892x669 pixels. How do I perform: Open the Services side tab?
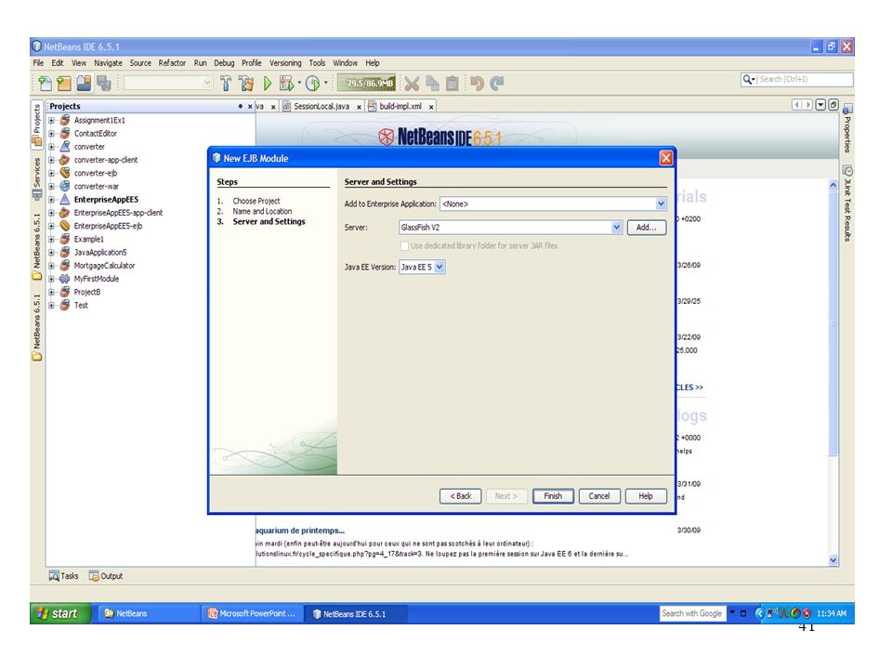point(36,178)
